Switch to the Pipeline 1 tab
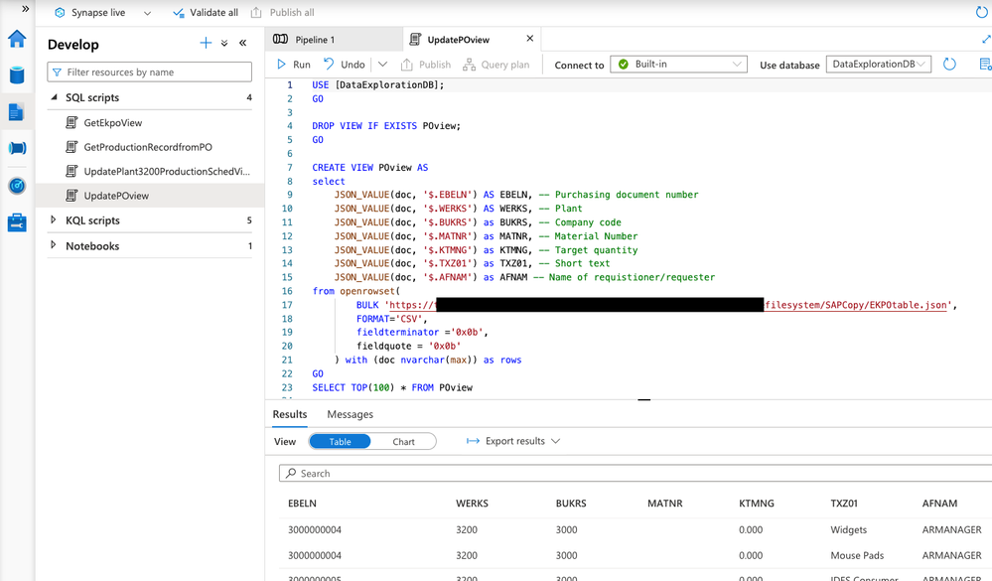 pos(315,40)
